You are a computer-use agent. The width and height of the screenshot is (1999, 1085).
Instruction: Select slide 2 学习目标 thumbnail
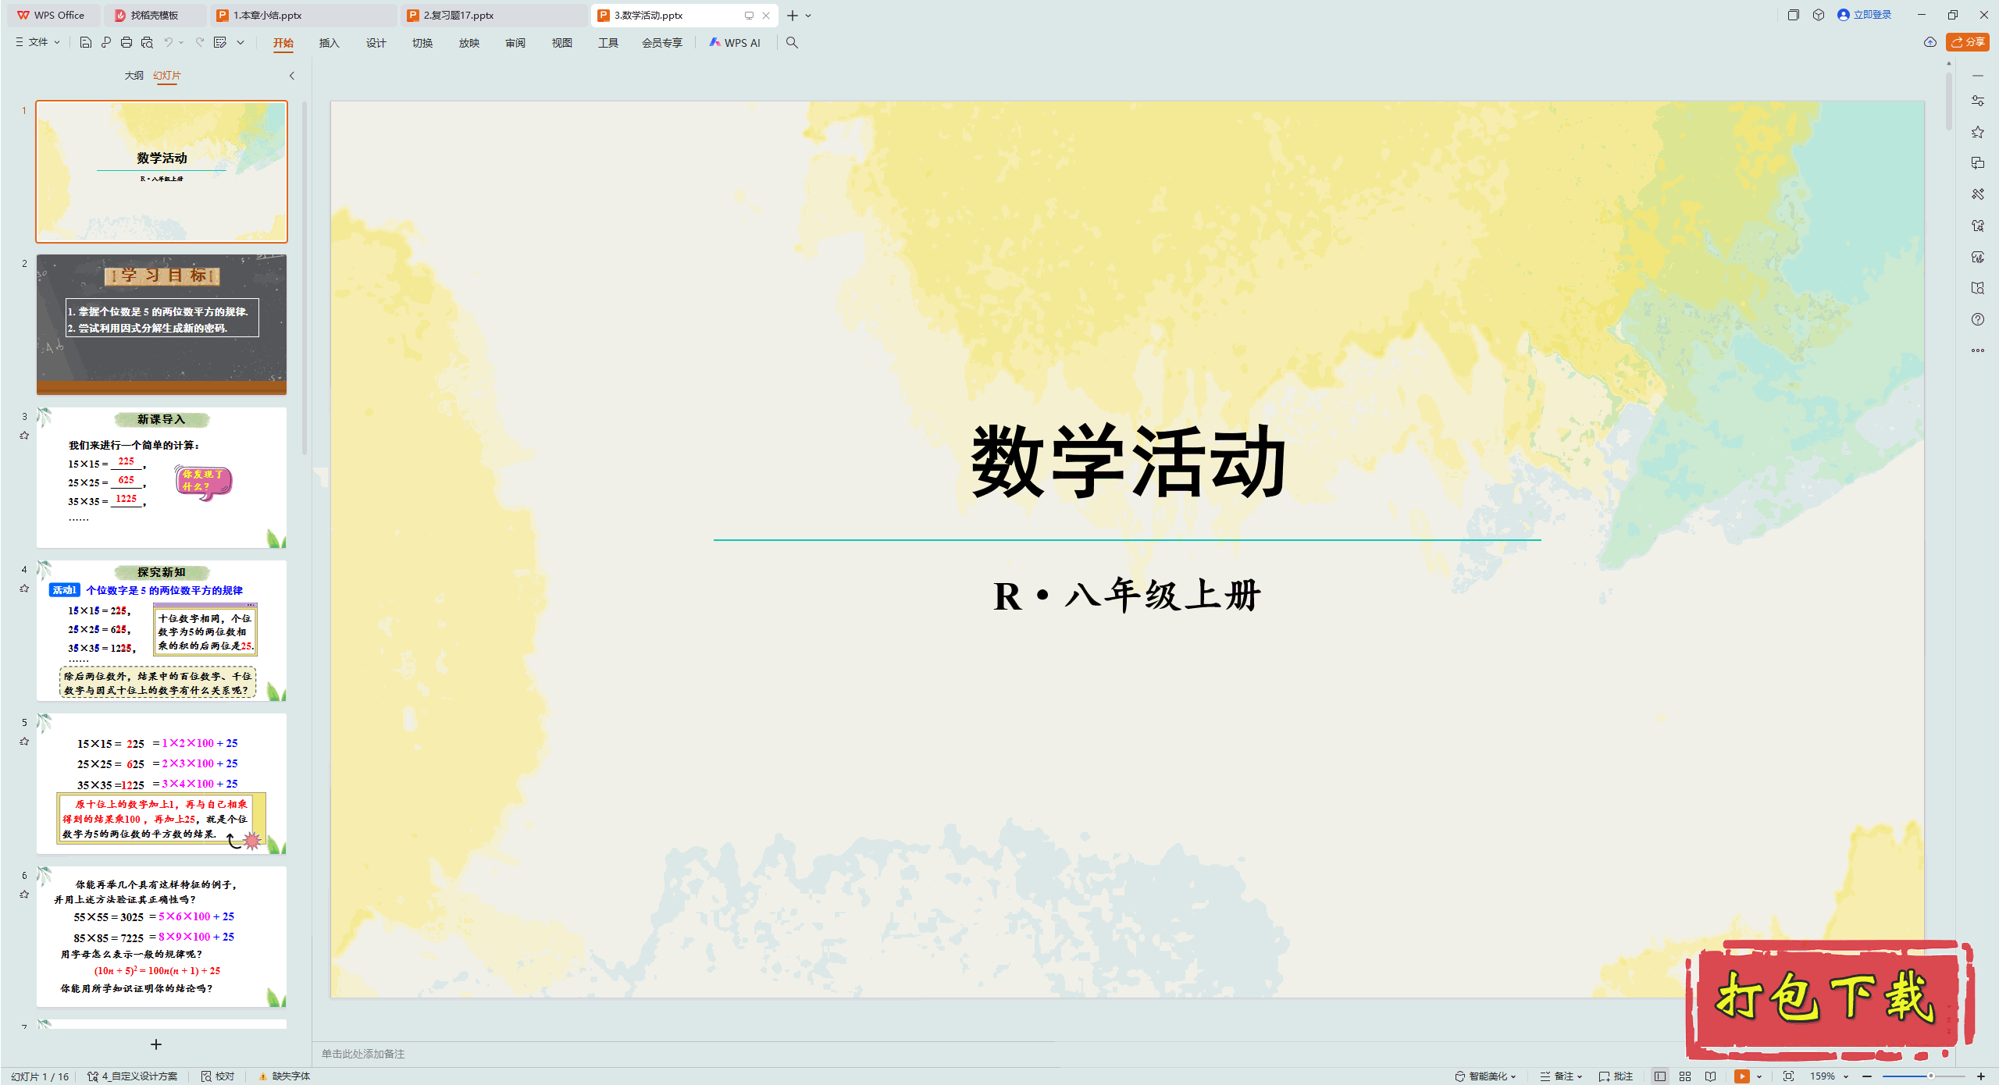coord(162,324)
